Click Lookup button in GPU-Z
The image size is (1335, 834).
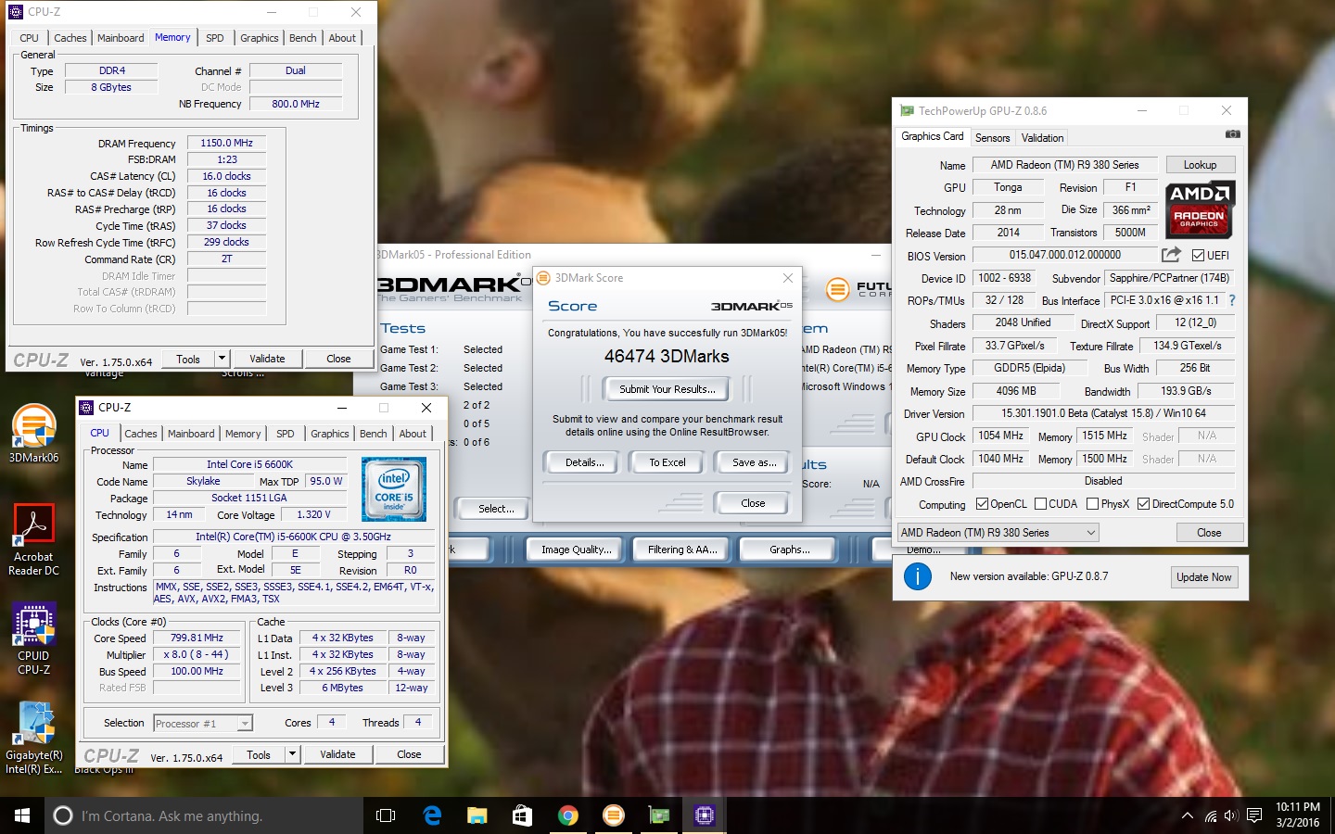[1200, 165]
